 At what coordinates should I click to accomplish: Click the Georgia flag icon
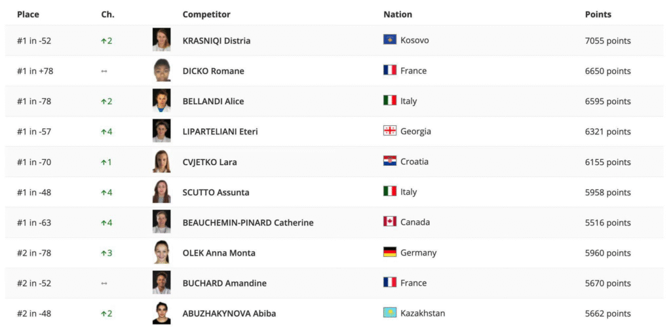[x=389, y=131]
